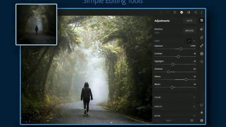Expand the DETAIL section
226x127 pixels.
[175, 116]
